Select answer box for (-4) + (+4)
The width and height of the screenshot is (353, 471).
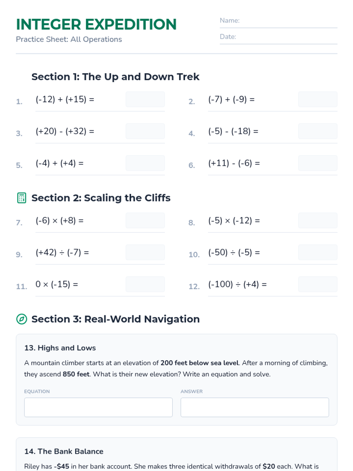145,163
